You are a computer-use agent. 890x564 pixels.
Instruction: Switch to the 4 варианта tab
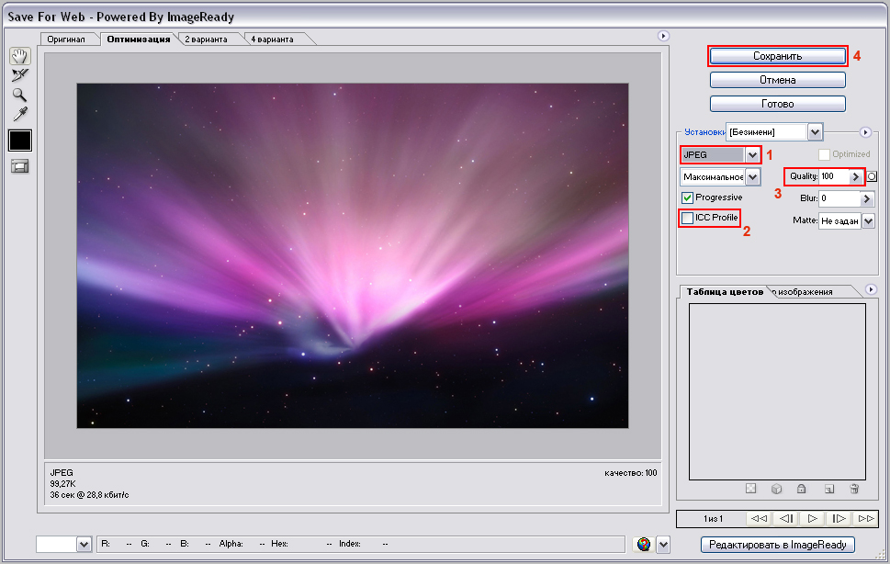point(273,39)
